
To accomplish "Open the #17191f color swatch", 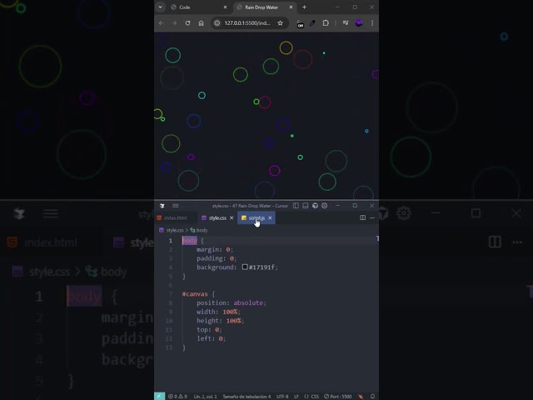I will [x=245, y=267].
